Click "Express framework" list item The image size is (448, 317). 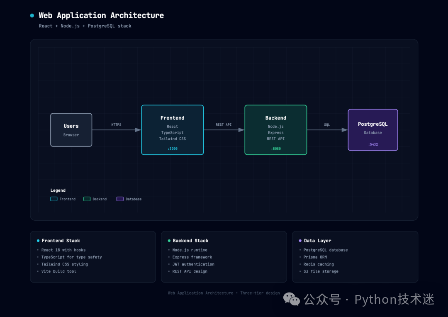192,257
